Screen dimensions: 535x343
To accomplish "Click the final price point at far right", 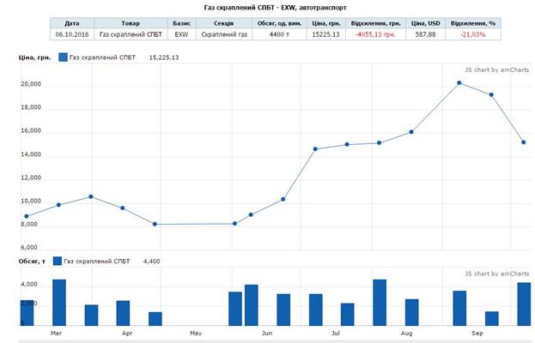I will coord(523,142).
